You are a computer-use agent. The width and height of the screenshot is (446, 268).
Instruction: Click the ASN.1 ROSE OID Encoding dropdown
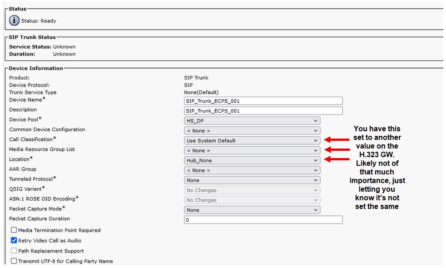[x=252, y=200]
